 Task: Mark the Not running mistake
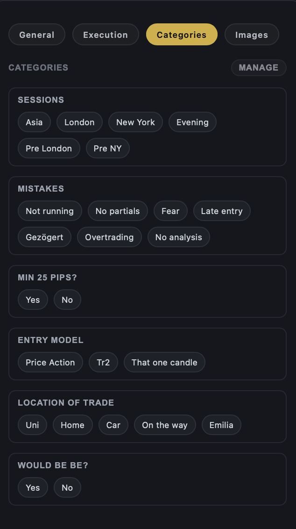(x=49, y=211)
